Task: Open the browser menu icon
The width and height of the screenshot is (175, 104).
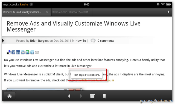Action: [93, 96]
